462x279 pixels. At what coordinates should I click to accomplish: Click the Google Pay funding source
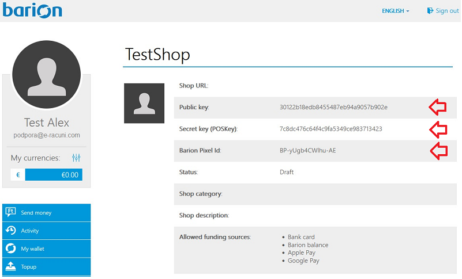tap(303, 261)
